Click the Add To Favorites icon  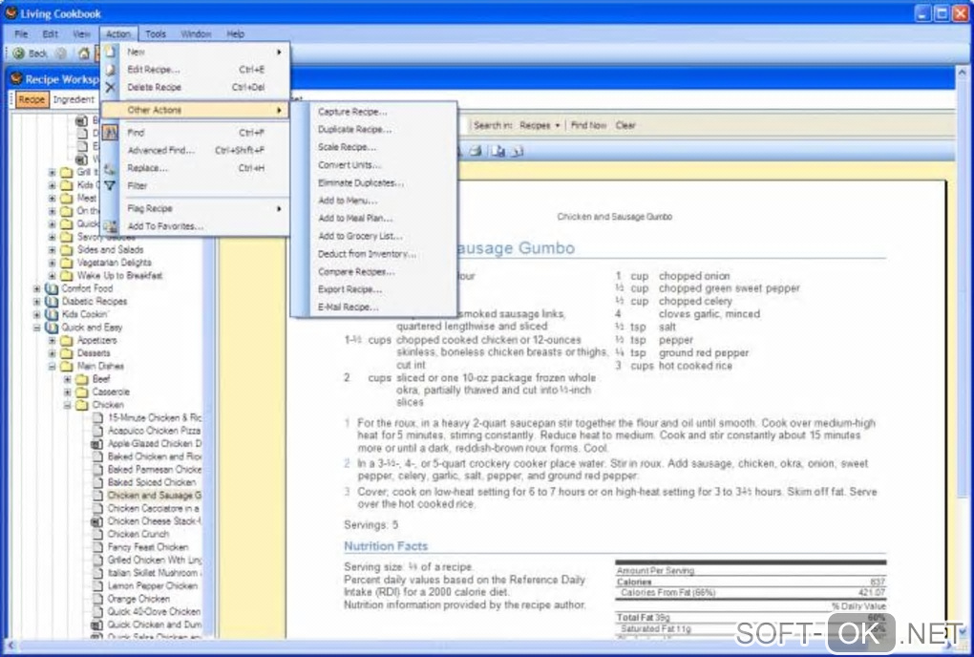(x=110, y=226)
